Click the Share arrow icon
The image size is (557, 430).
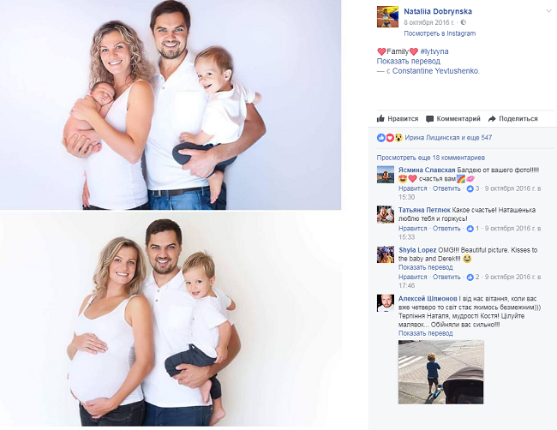492,119
